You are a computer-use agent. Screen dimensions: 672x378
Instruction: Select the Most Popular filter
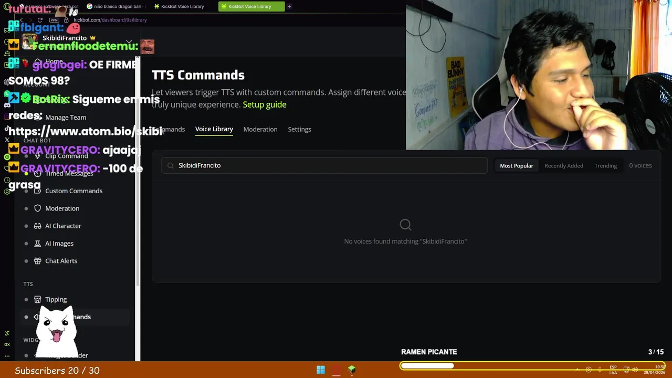[517, 165]
